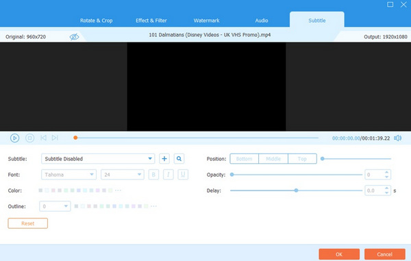411x261 pixels.
Task: Set subtitle position to Middle
Action: pos(273,159)
